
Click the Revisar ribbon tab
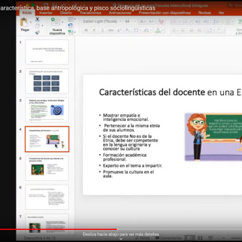click(x=204, y=13)
